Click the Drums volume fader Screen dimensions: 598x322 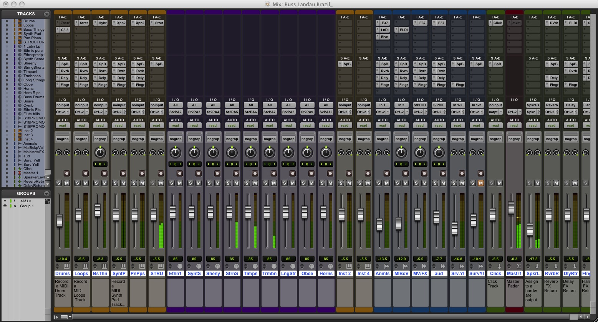click(60, 221)
